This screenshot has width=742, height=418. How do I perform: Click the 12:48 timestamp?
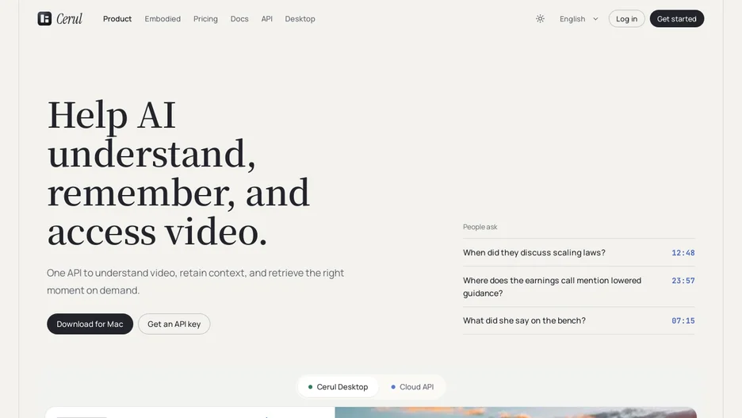683,253
